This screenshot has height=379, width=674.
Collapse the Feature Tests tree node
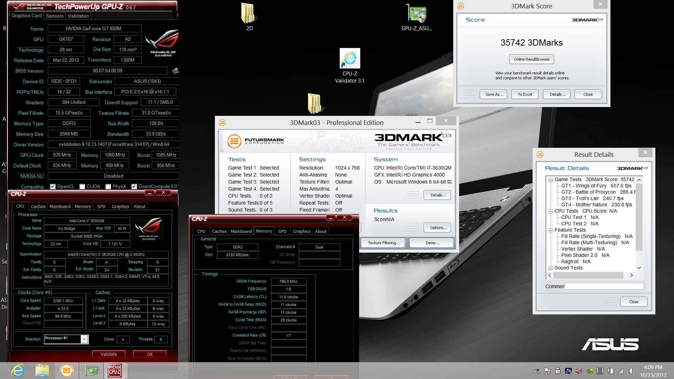[550, 230]
